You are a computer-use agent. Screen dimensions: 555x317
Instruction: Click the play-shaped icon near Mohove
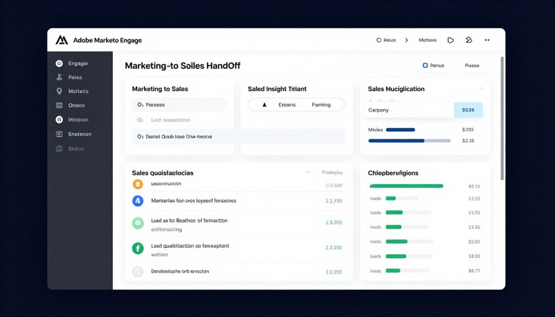(450, 40)
